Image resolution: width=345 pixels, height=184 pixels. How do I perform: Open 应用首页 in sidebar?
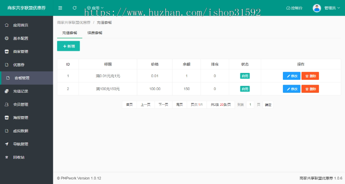point(21,25)
